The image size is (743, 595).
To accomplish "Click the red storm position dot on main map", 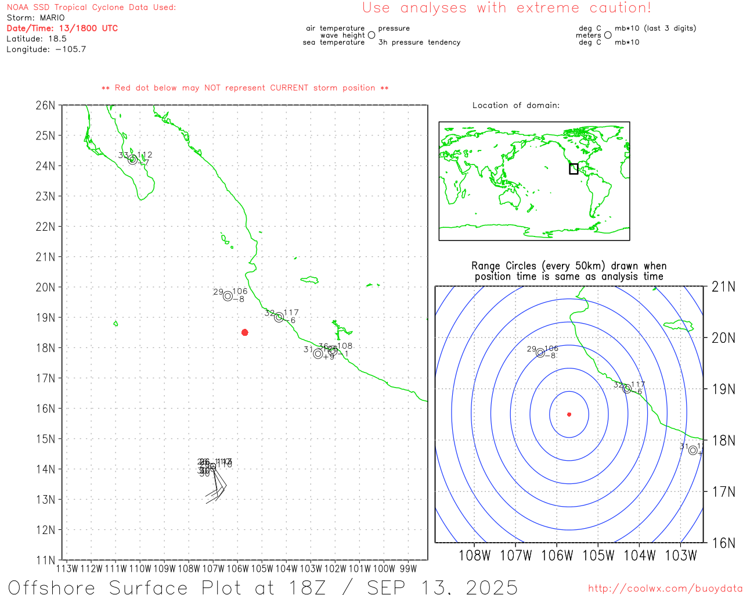I will click(245, 332).
